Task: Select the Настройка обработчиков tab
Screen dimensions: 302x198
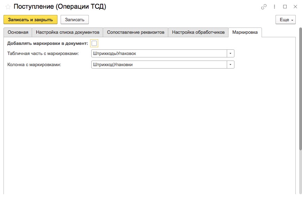Action: pyautogui.click(x=198, y=32)
